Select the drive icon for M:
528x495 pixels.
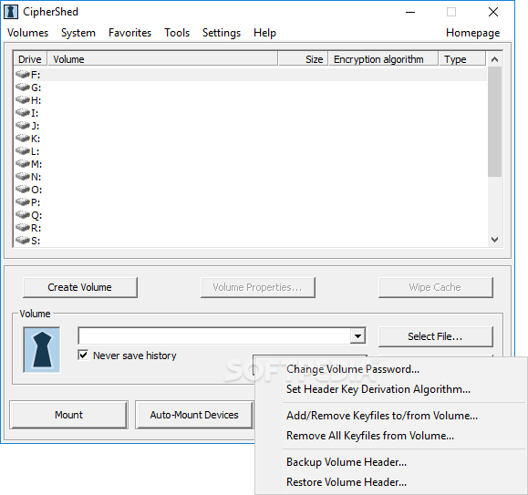tap(23, 163)
